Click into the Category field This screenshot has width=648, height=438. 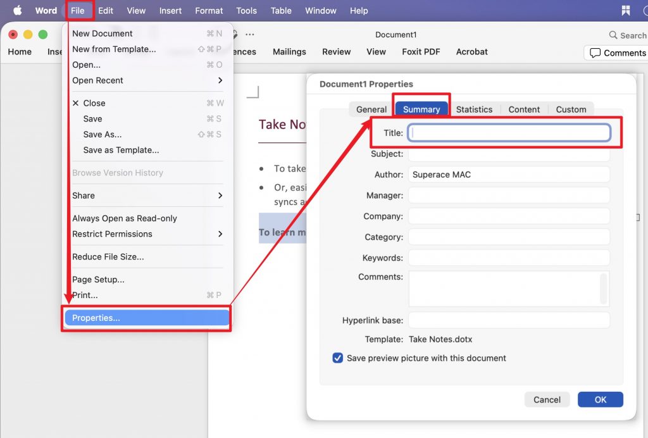tap(509, 237)
